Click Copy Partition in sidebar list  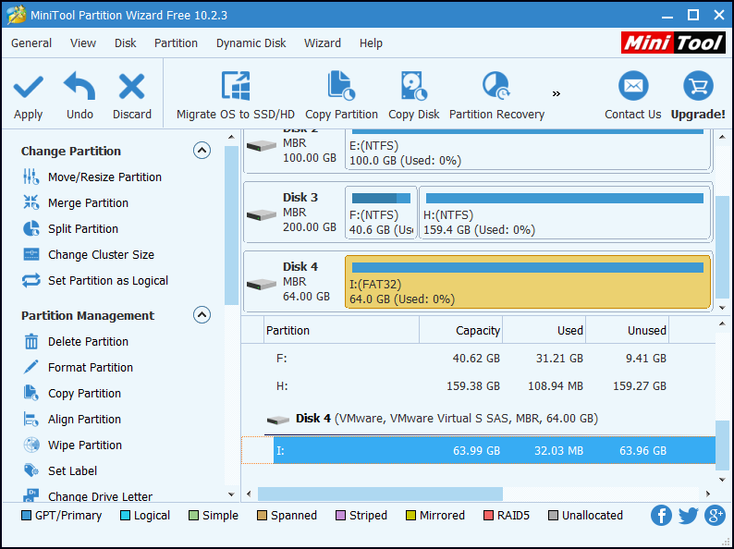[x=72, y=393]
